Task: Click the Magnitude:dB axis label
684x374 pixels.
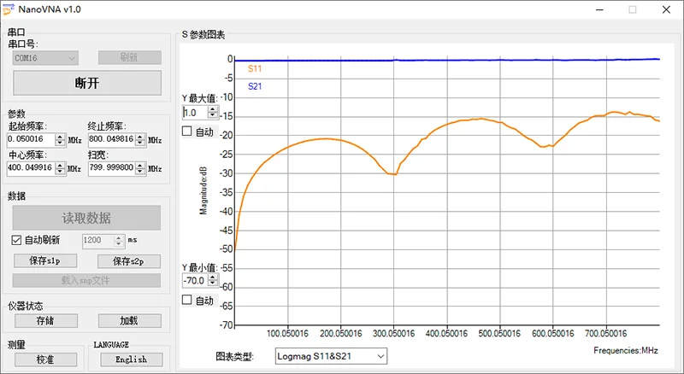Action: (203, 190)
